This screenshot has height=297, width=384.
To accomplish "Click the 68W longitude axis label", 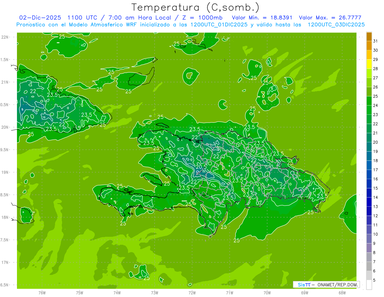I will (342, 293).
